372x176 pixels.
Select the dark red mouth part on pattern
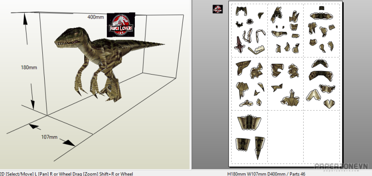(x=240, y=45)
